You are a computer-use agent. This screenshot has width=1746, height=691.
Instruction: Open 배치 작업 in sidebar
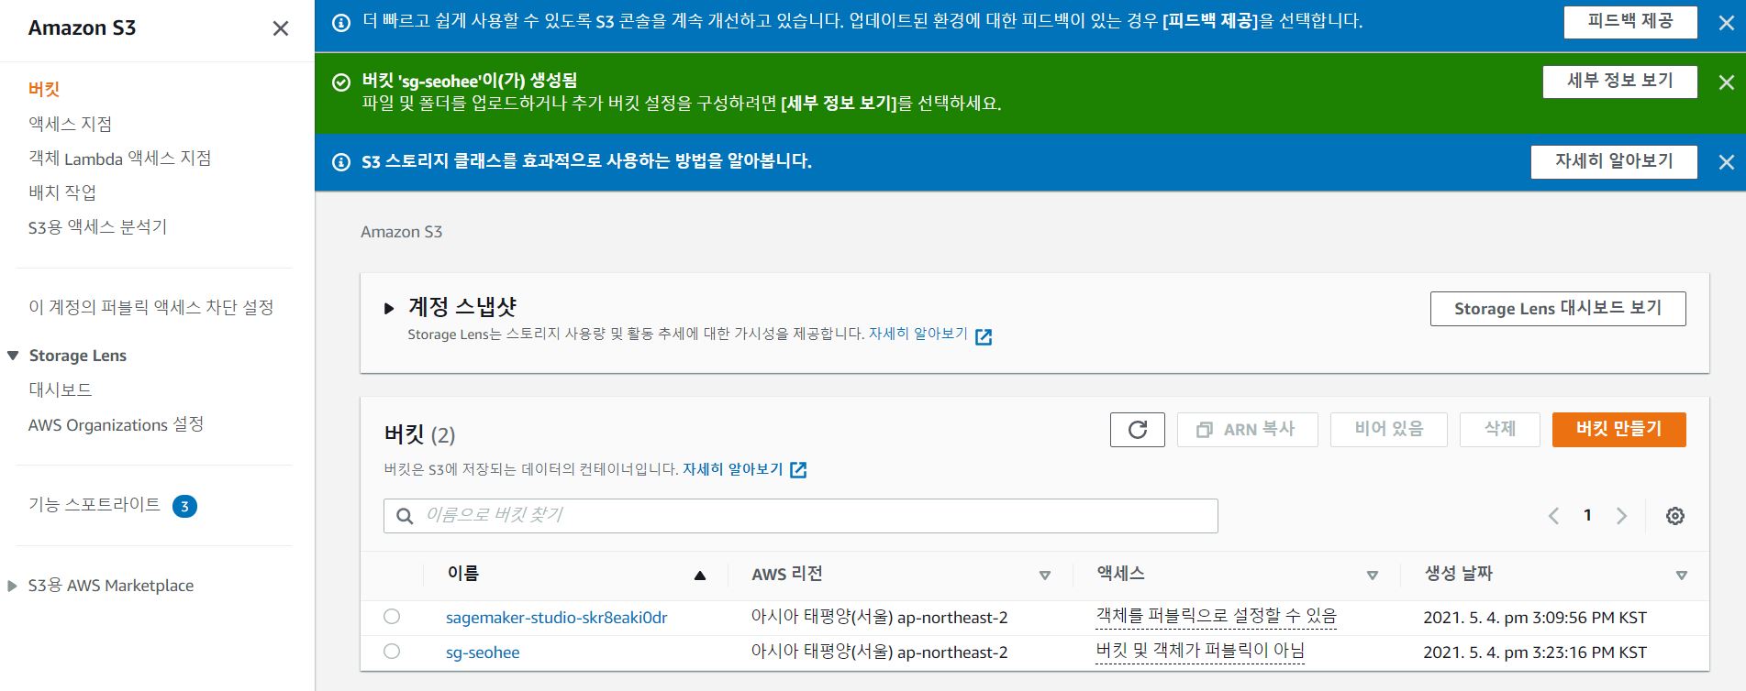61,192
